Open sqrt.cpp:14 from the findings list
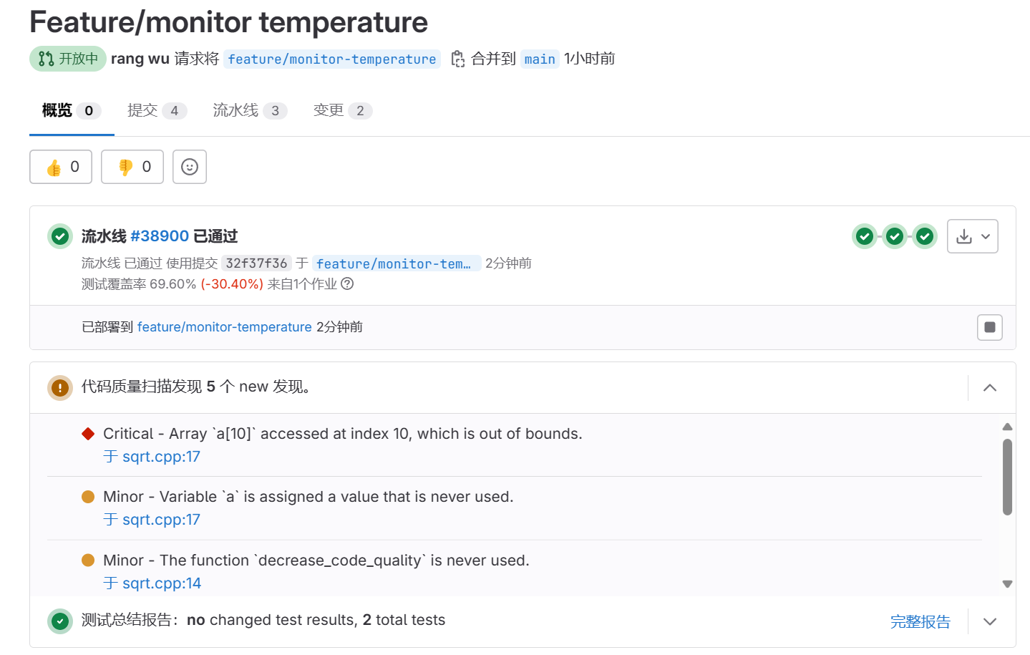This screenshot has width=1030, height=655. (x=161, y=583)
